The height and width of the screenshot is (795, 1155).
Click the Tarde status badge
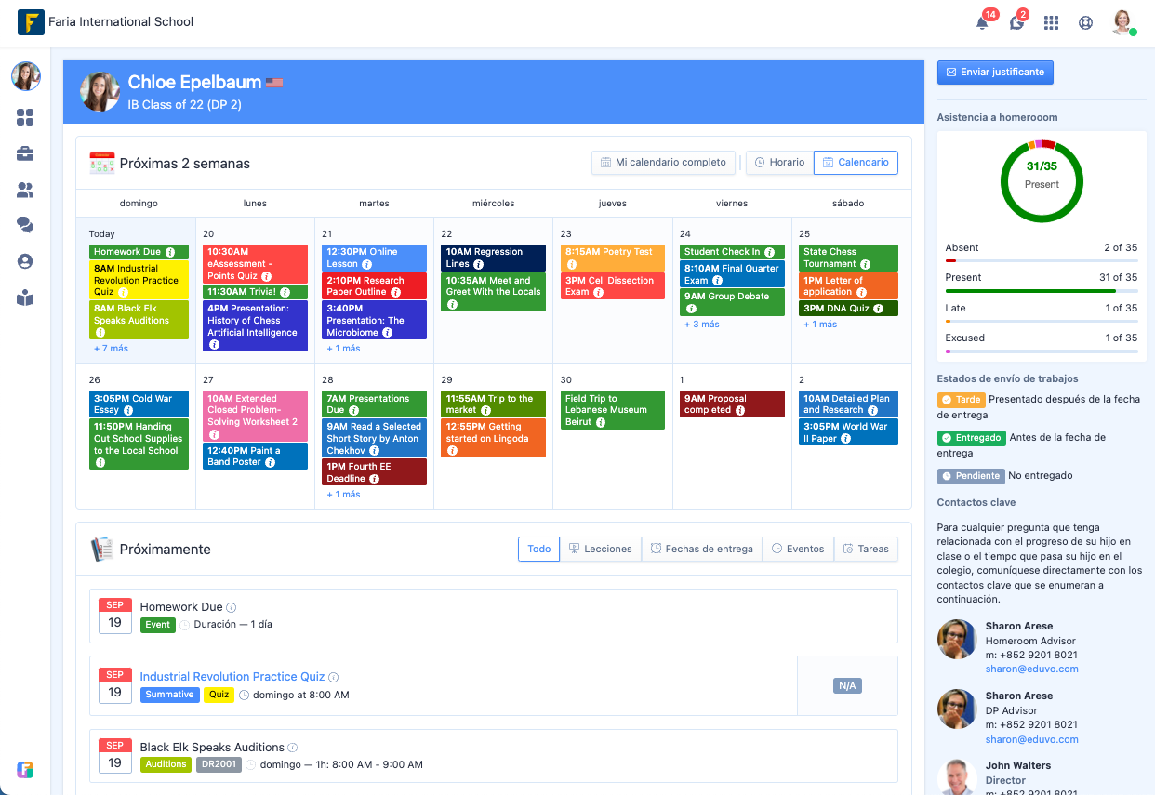961,400
